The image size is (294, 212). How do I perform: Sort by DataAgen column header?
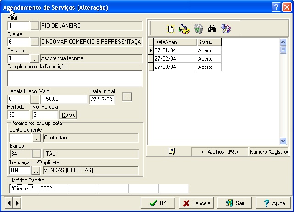[175, 42]
